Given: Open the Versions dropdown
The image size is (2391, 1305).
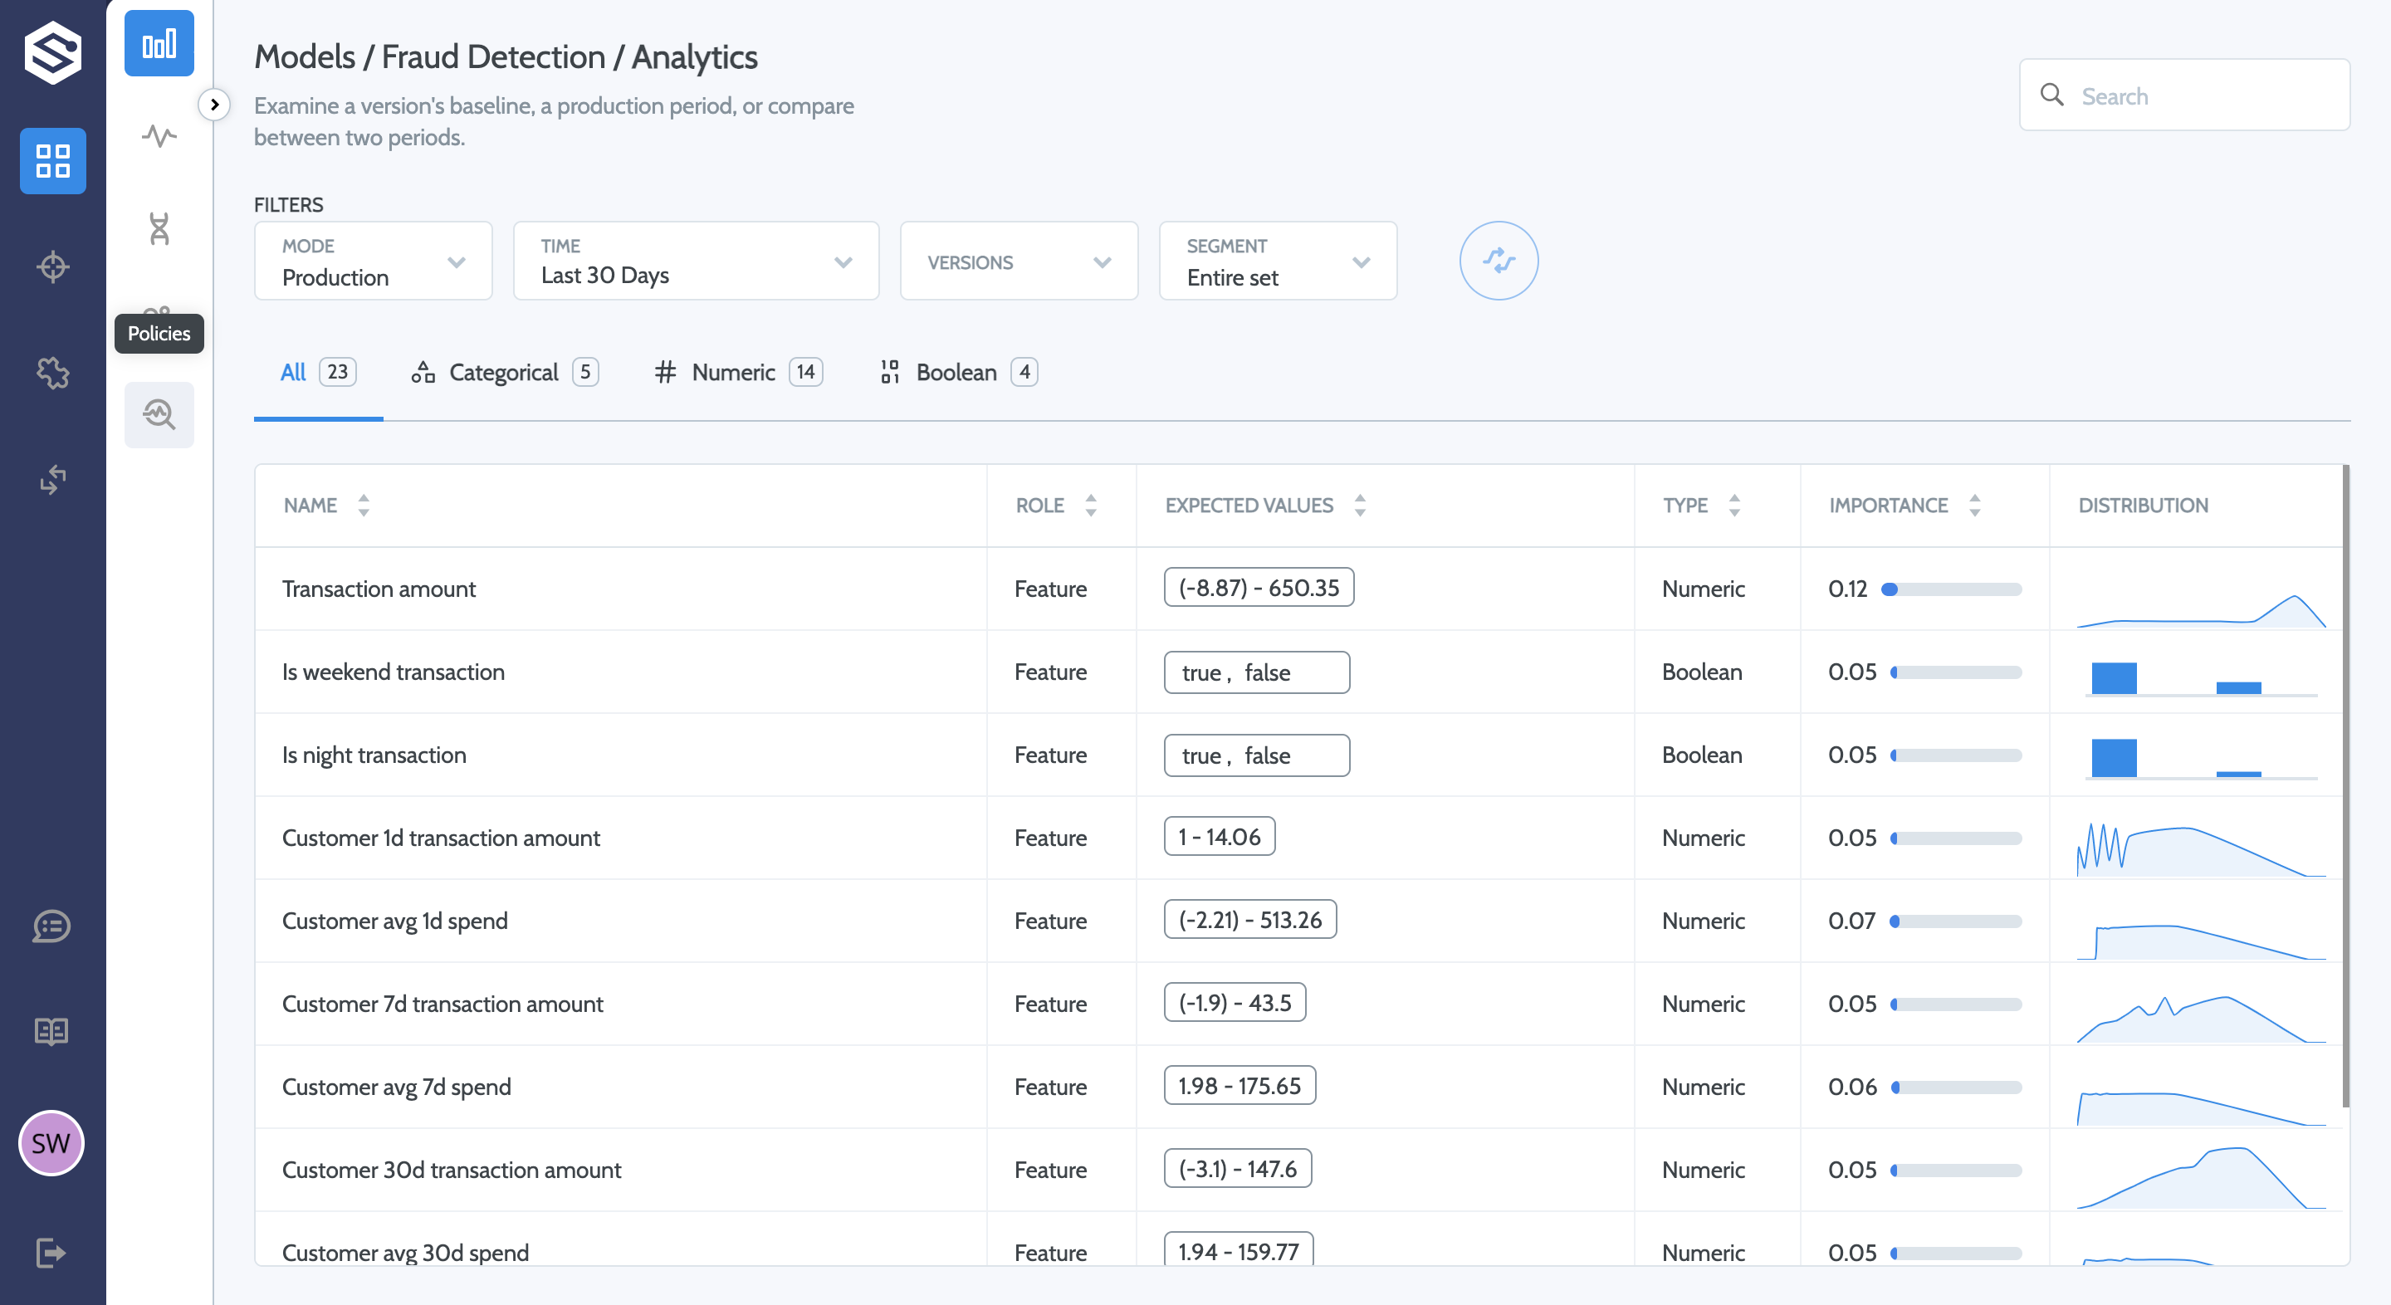Looking at the screenshot, I should pyautogui.click(x=1018, y=261).
